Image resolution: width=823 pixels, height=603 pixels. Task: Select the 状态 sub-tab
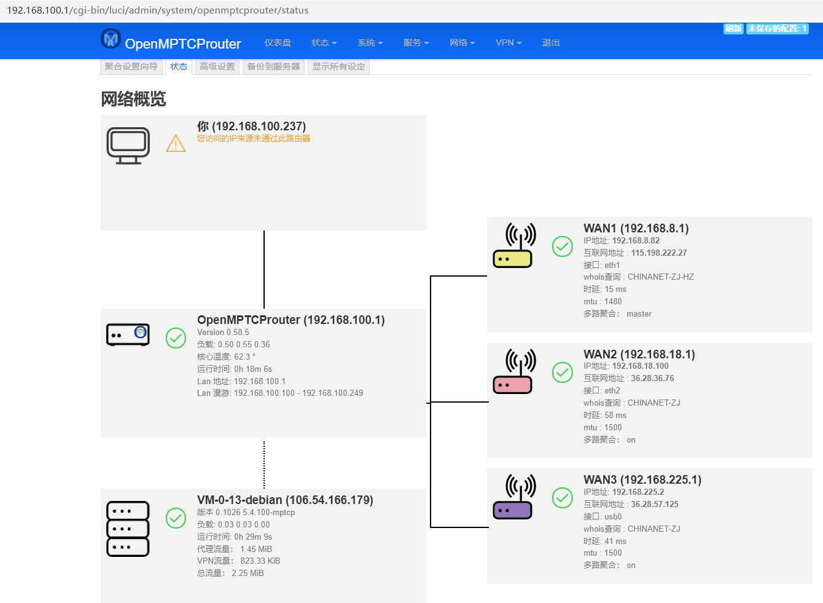(179, 66)
